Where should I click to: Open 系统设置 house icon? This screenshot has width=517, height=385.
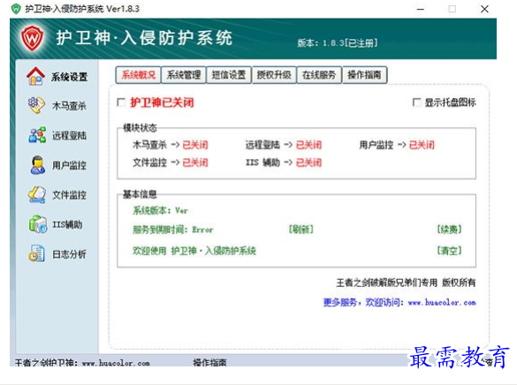pos(35,76)
